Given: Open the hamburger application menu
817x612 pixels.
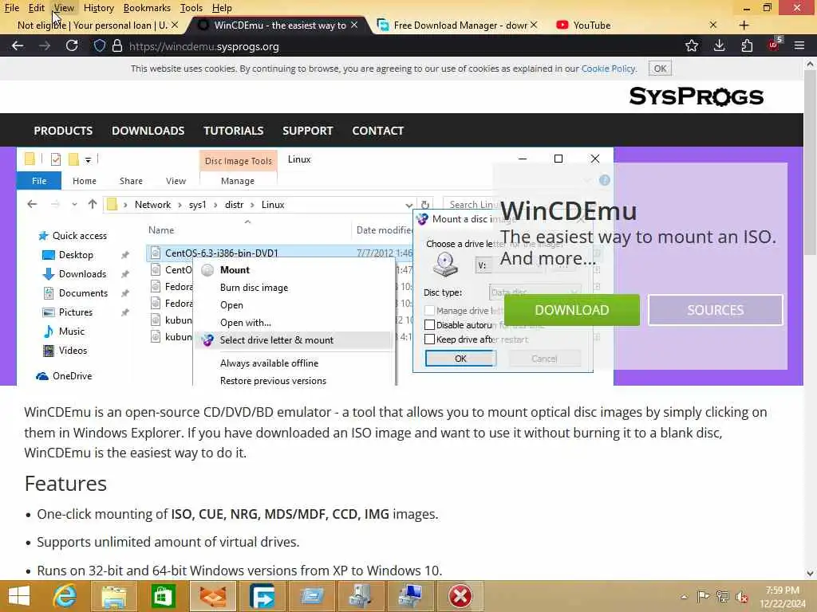Looking at the screenshot, I should pos(799,45).
